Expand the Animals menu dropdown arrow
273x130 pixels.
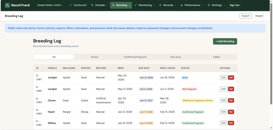coord(107,5)
